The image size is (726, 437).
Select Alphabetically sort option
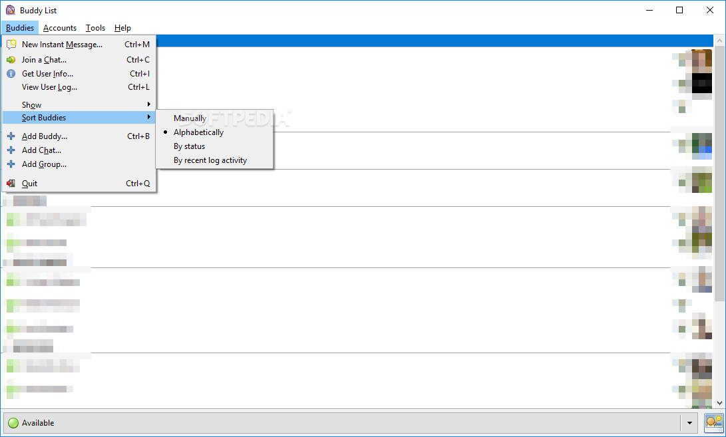click(x=215, y=132)
